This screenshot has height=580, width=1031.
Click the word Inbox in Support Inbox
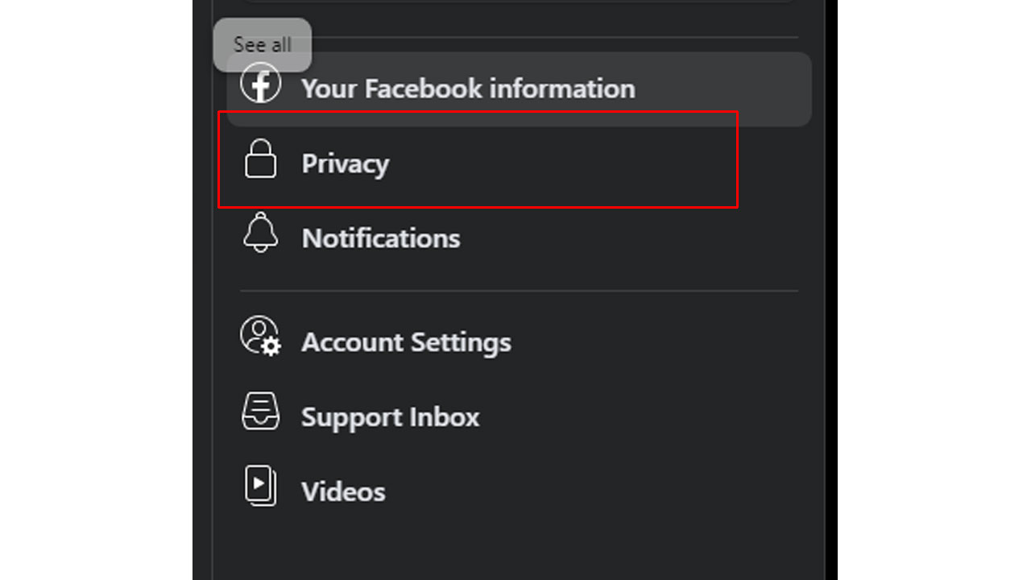(444, 417)
